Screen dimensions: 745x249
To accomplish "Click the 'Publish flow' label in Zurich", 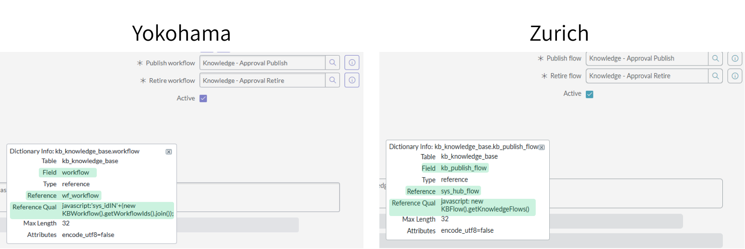I will point(564,58).
